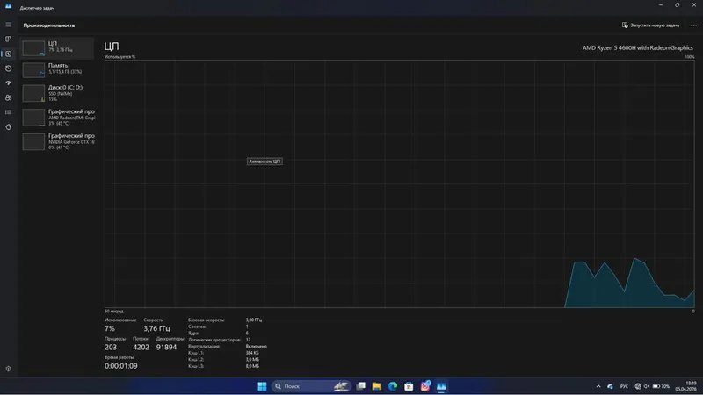The width and height of the screenshot is (703, 395).
Task: Open Microsoft Store from the taskbar
Action: 409,386
